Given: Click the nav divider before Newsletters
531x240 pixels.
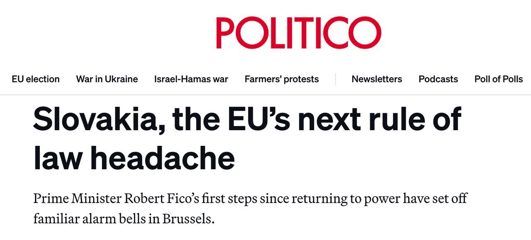Looking at the screenshot, I should click(x=336, y=79).
